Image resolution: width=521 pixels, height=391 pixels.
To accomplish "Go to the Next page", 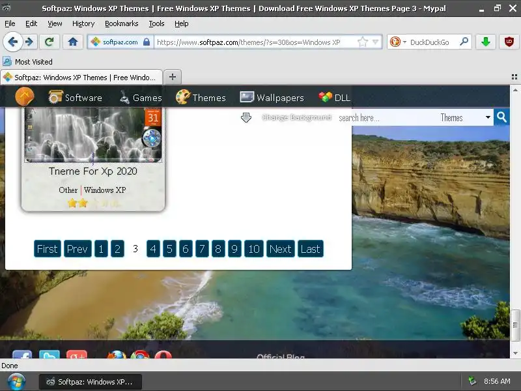I will [x=281, y=249].
